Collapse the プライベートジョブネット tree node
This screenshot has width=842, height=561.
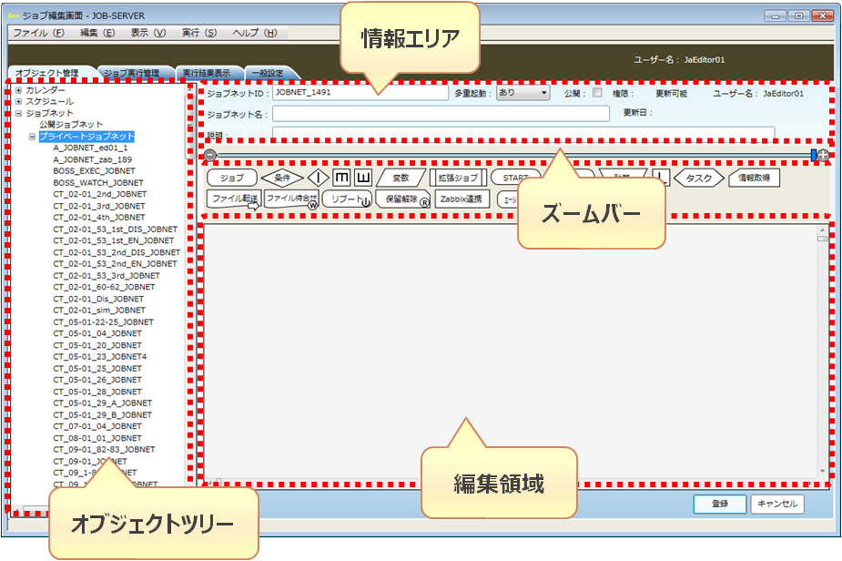tap(32, 136)
